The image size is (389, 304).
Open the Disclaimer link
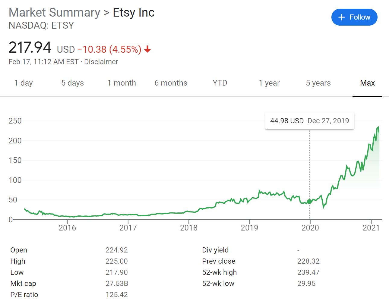(101, 62)
